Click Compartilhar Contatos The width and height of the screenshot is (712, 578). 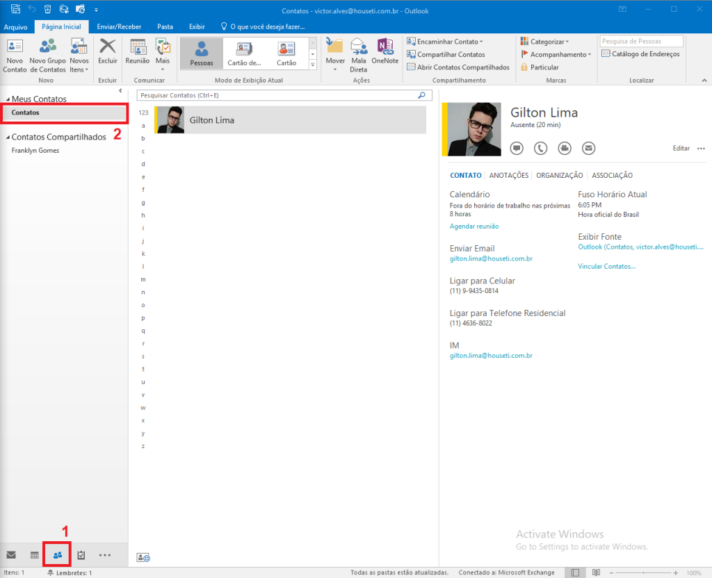(x=446, y=54)
